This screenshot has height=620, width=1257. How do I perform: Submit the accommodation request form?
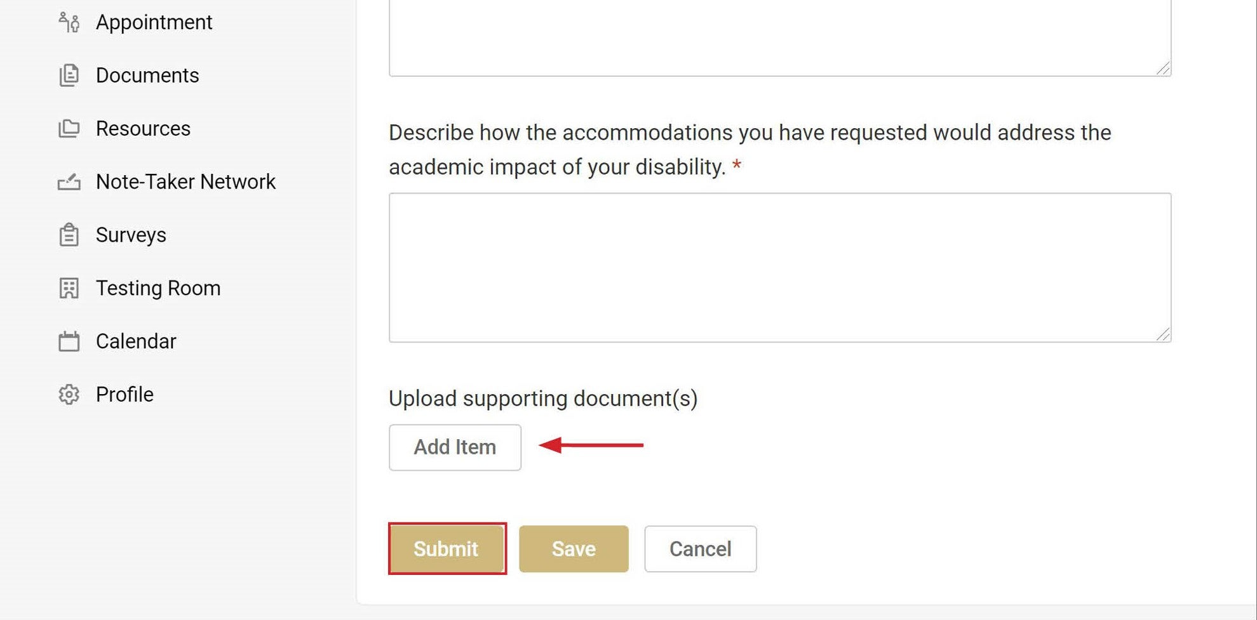[447, 549]
